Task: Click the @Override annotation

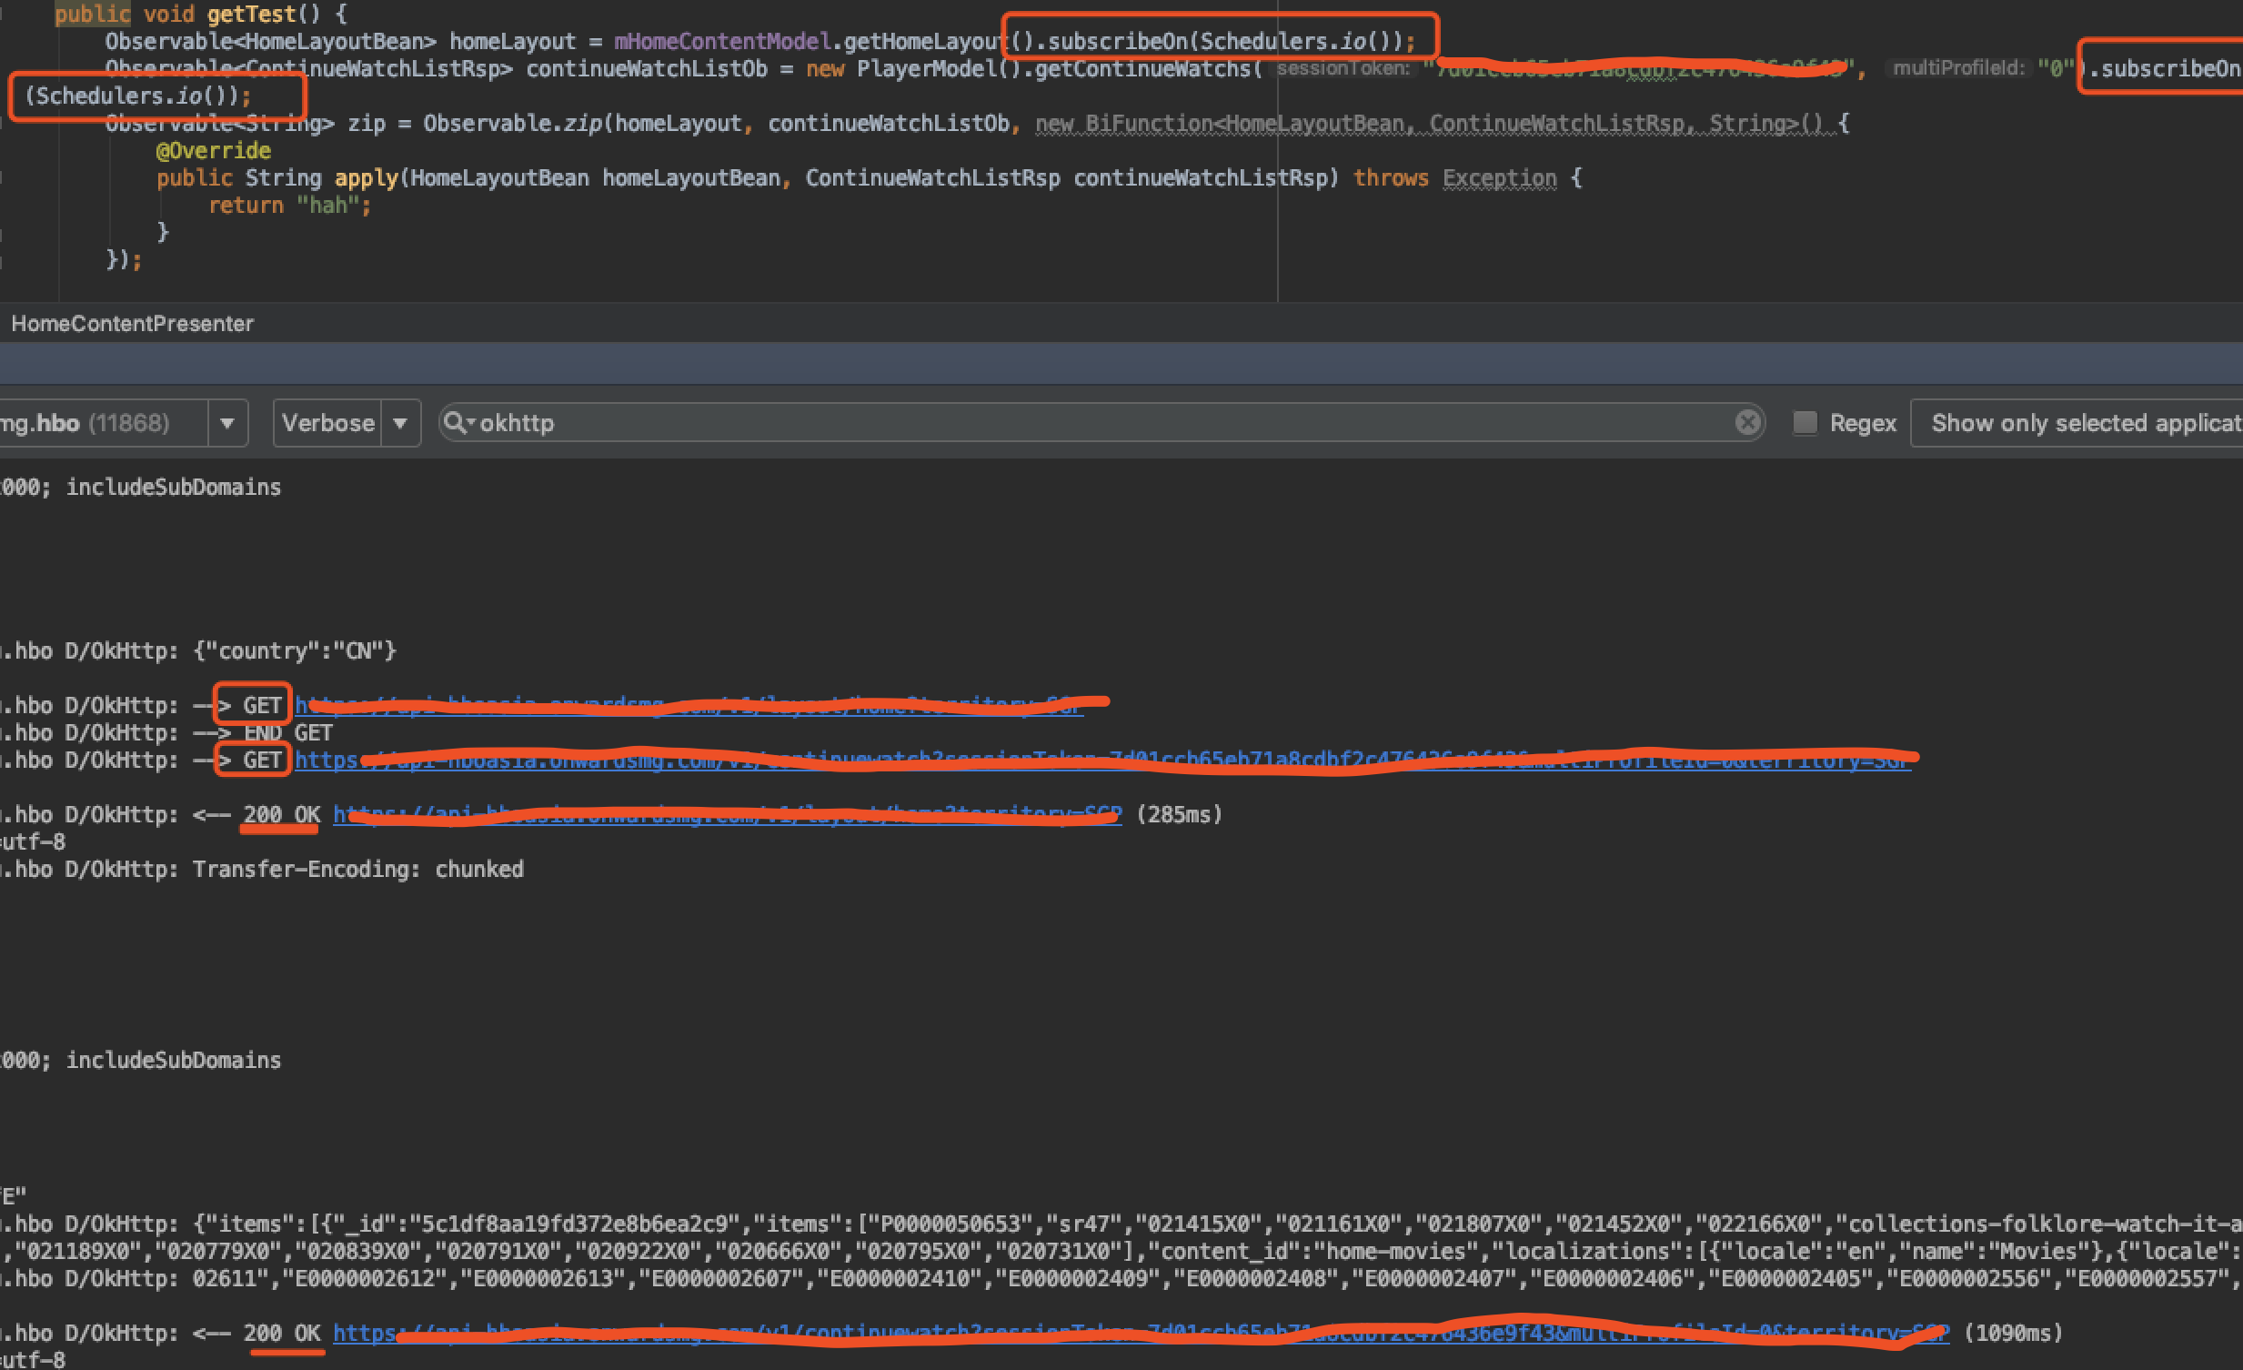Action: (214, 151)
